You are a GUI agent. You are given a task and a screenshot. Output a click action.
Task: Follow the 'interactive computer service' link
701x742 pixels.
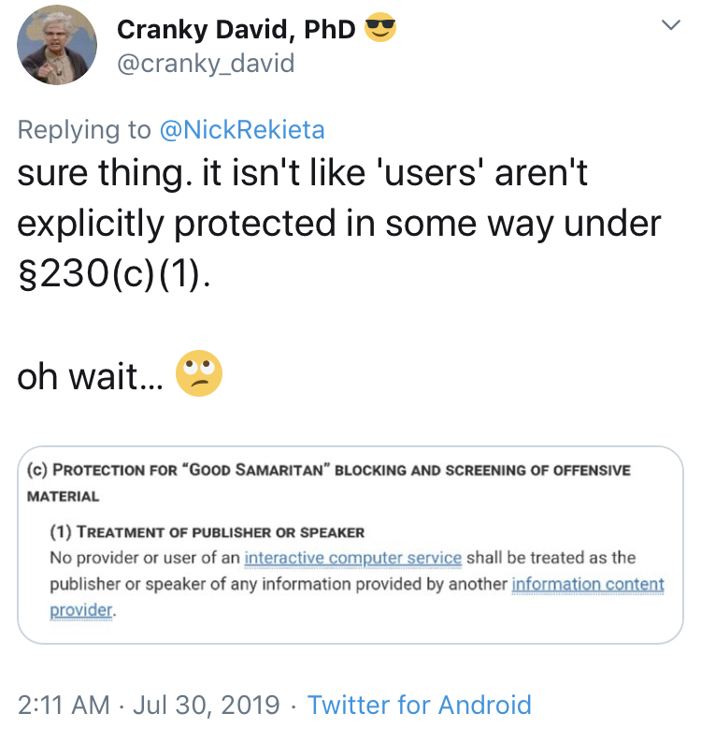tap(352, 558)
